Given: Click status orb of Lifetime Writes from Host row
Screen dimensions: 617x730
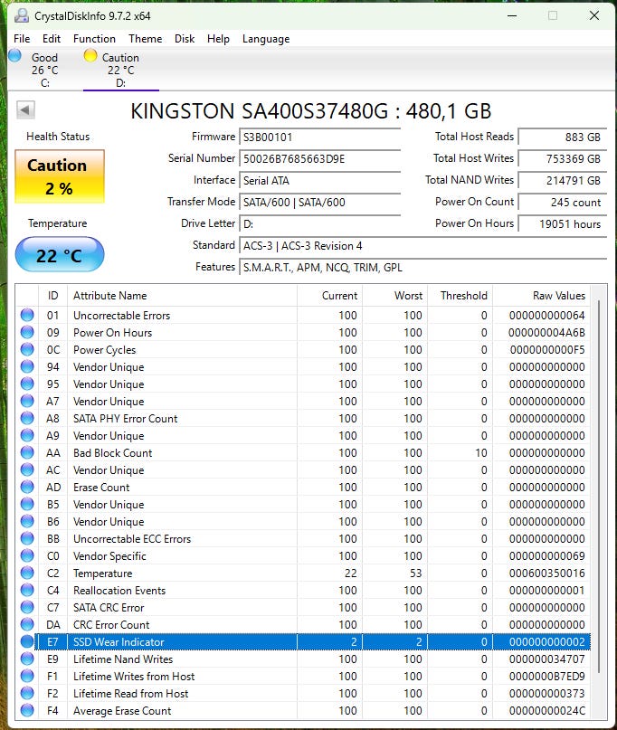Looking at the screenshot, I should pos(27,676).
